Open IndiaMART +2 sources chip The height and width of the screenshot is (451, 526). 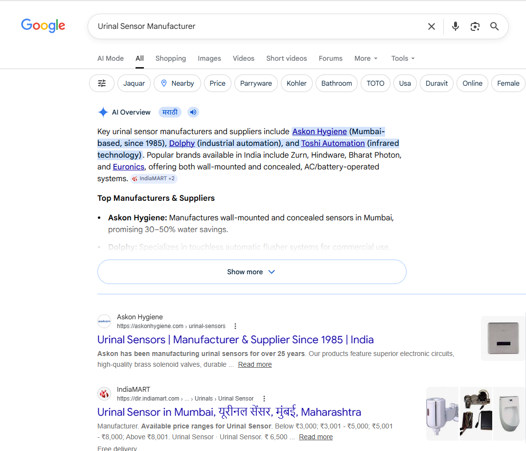(154, 179)
